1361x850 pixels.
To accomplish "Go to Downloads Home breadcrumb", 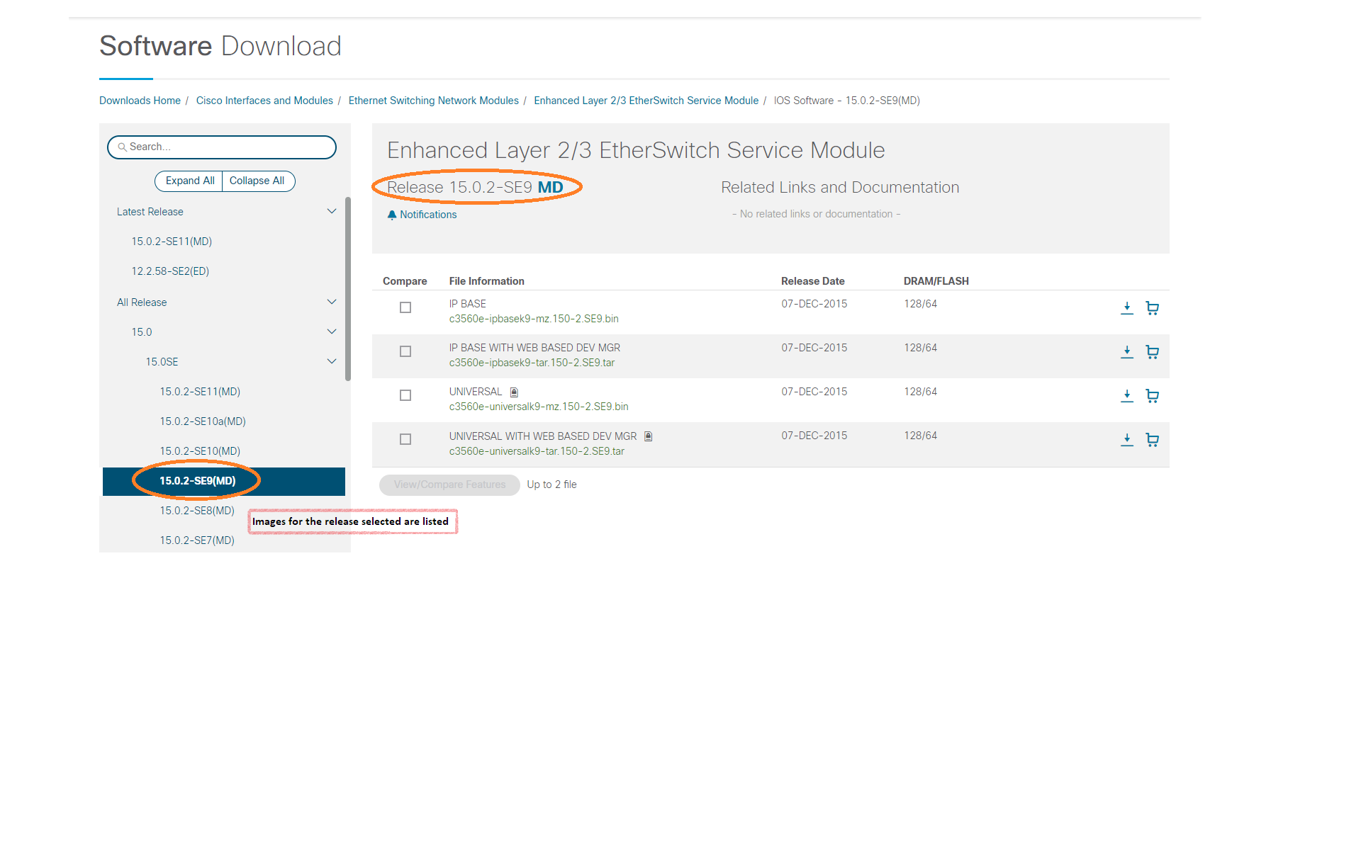I will click(x=140, y=101).
